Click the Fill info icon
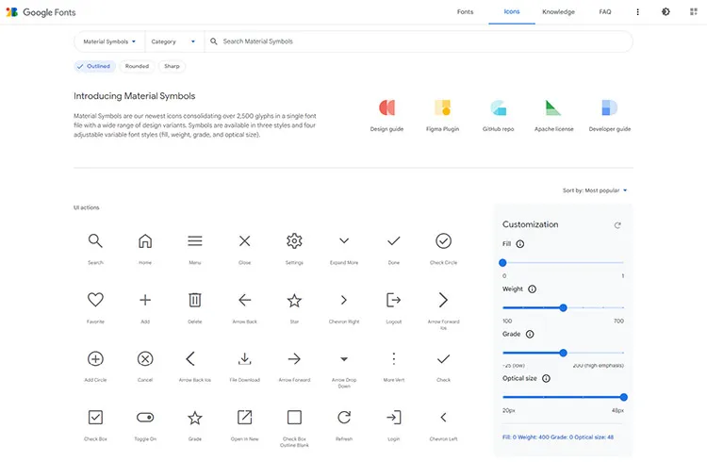Image resolution: width=707 pixels, height=462 pixels. (520, 244)
